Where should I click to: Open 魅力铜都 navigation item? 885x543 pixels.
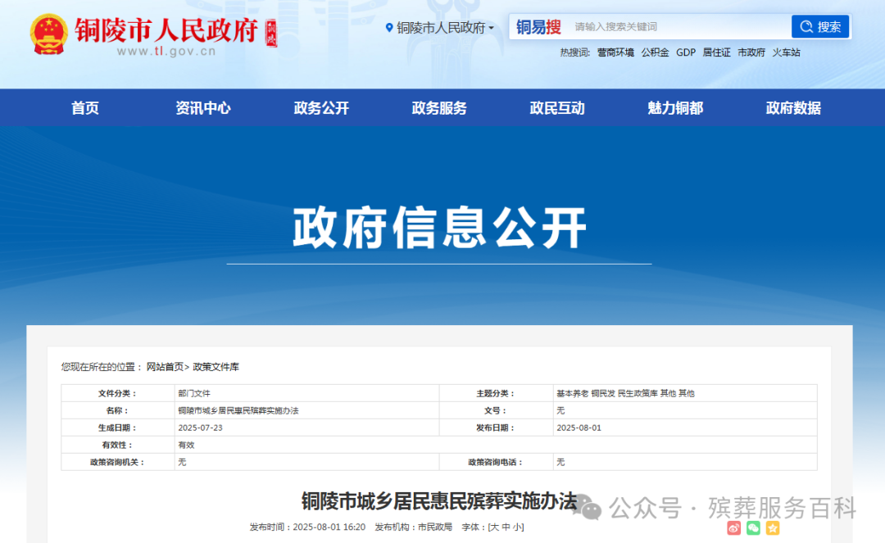[675, 107]
